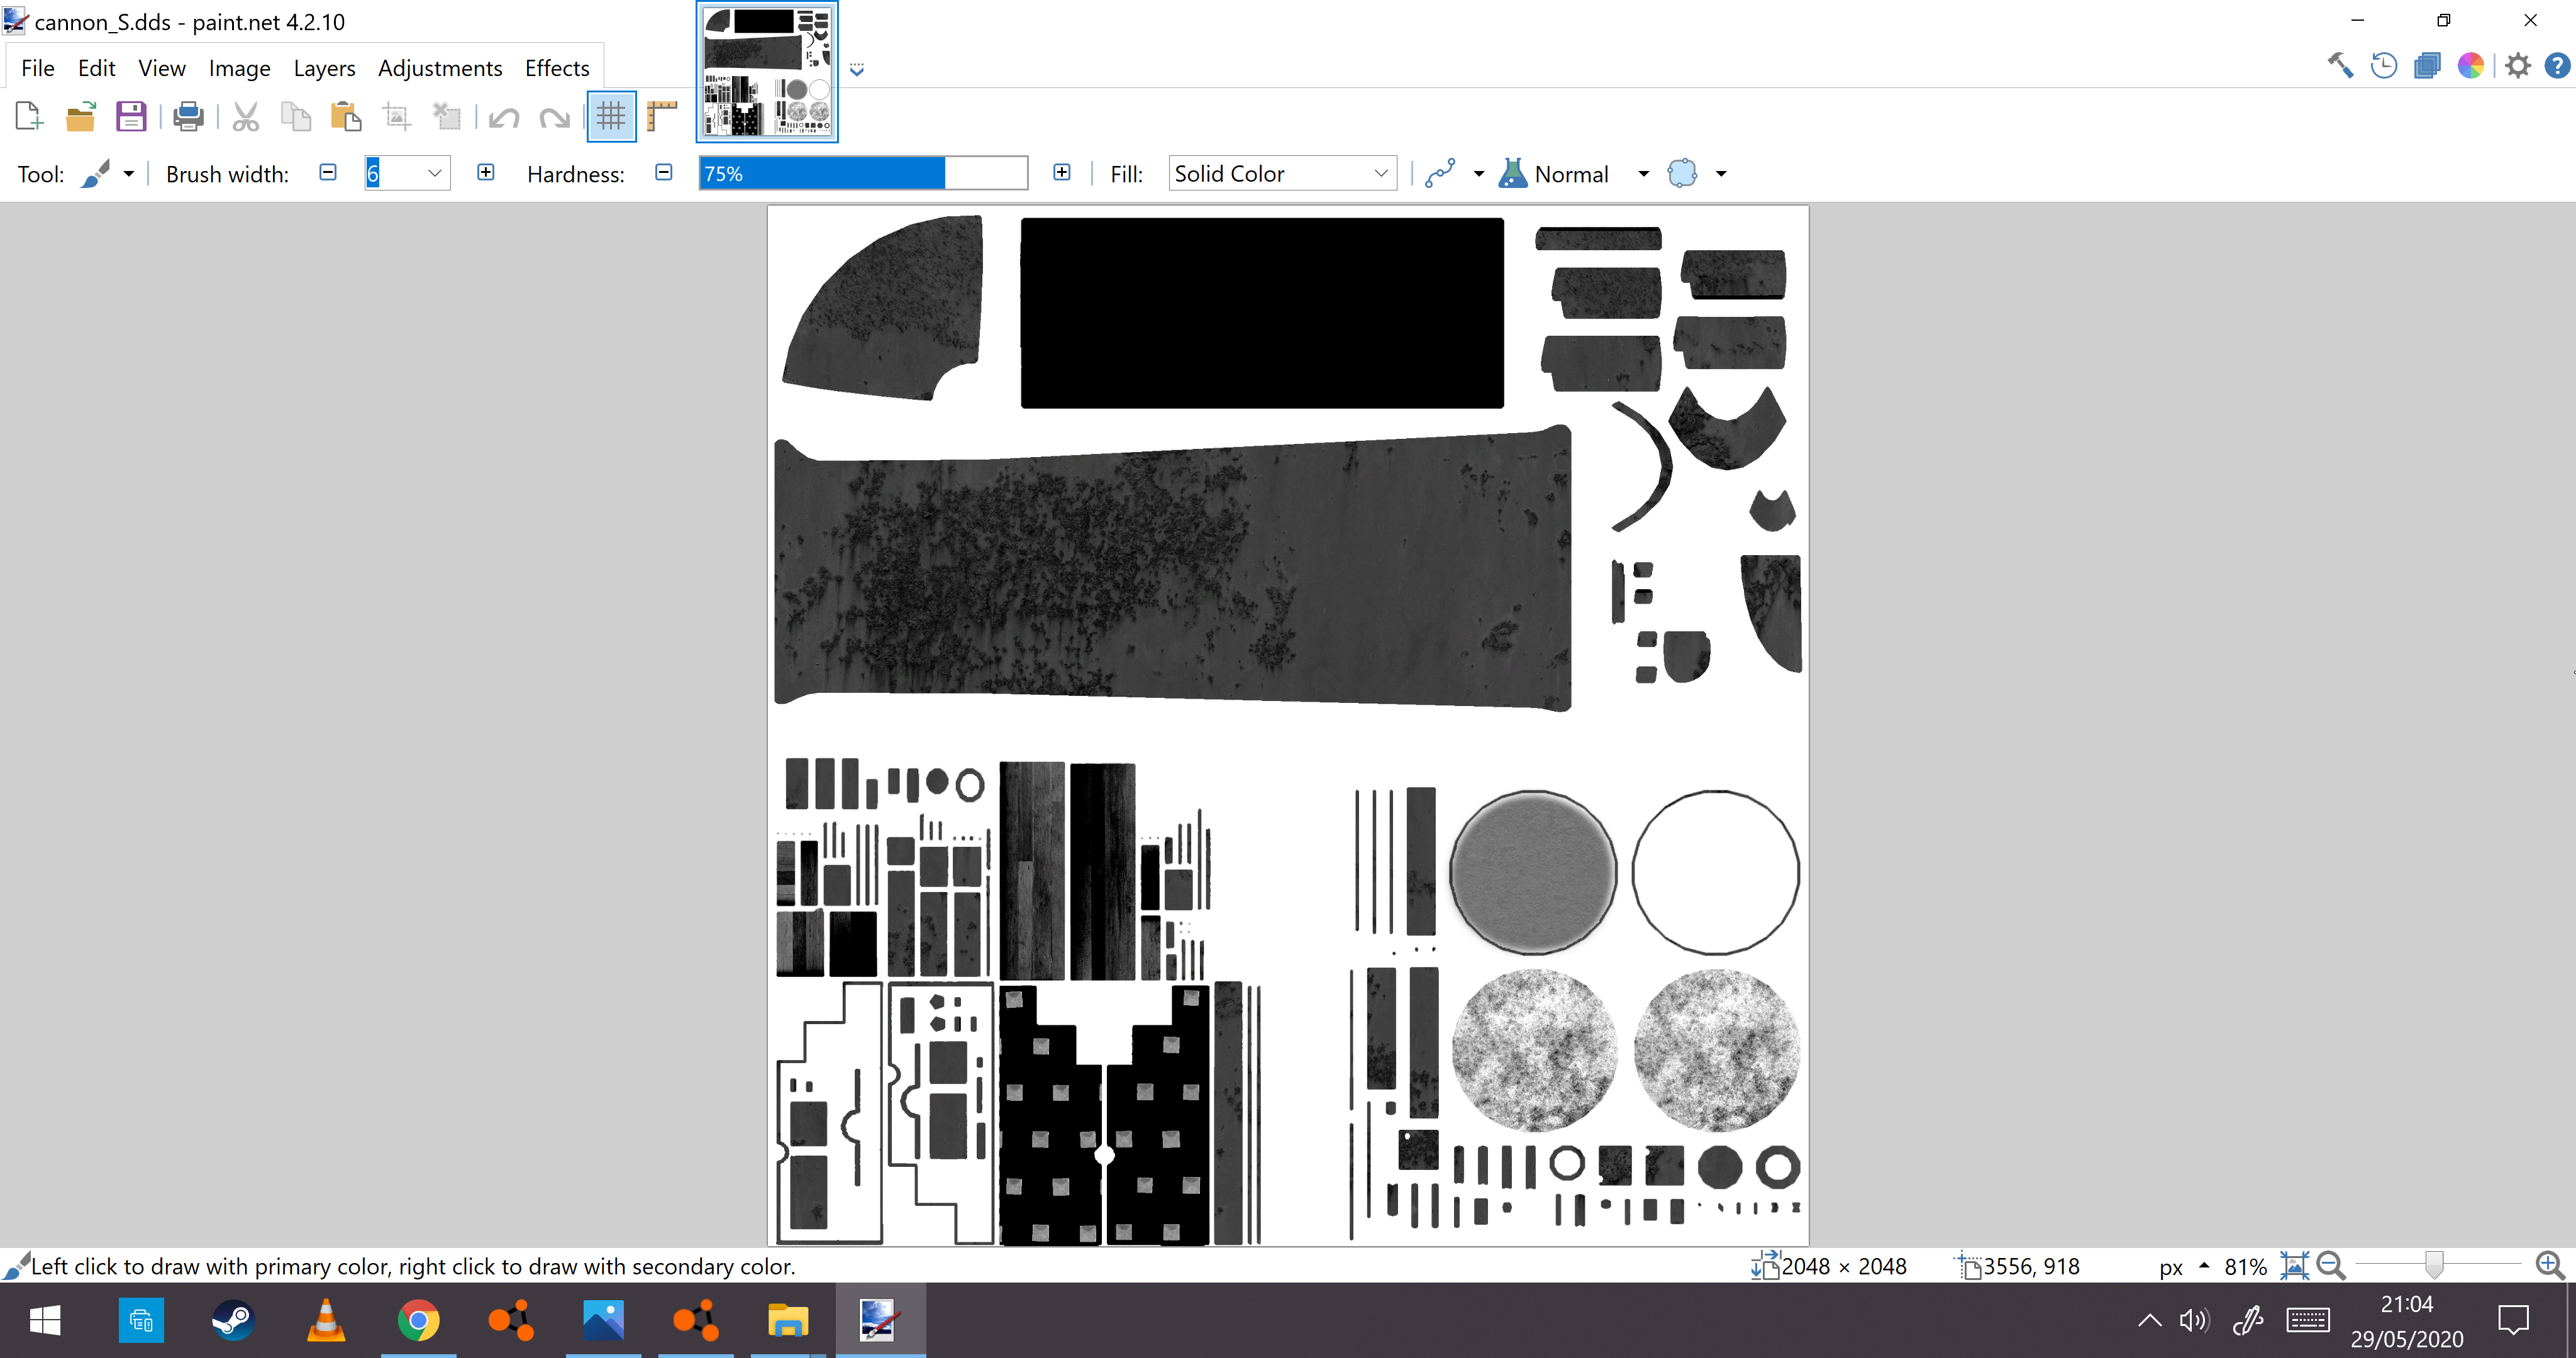Paste from clipboard using the paste icon
The width and height of the screenshot is (2576, 1358).
pos(346,117)
